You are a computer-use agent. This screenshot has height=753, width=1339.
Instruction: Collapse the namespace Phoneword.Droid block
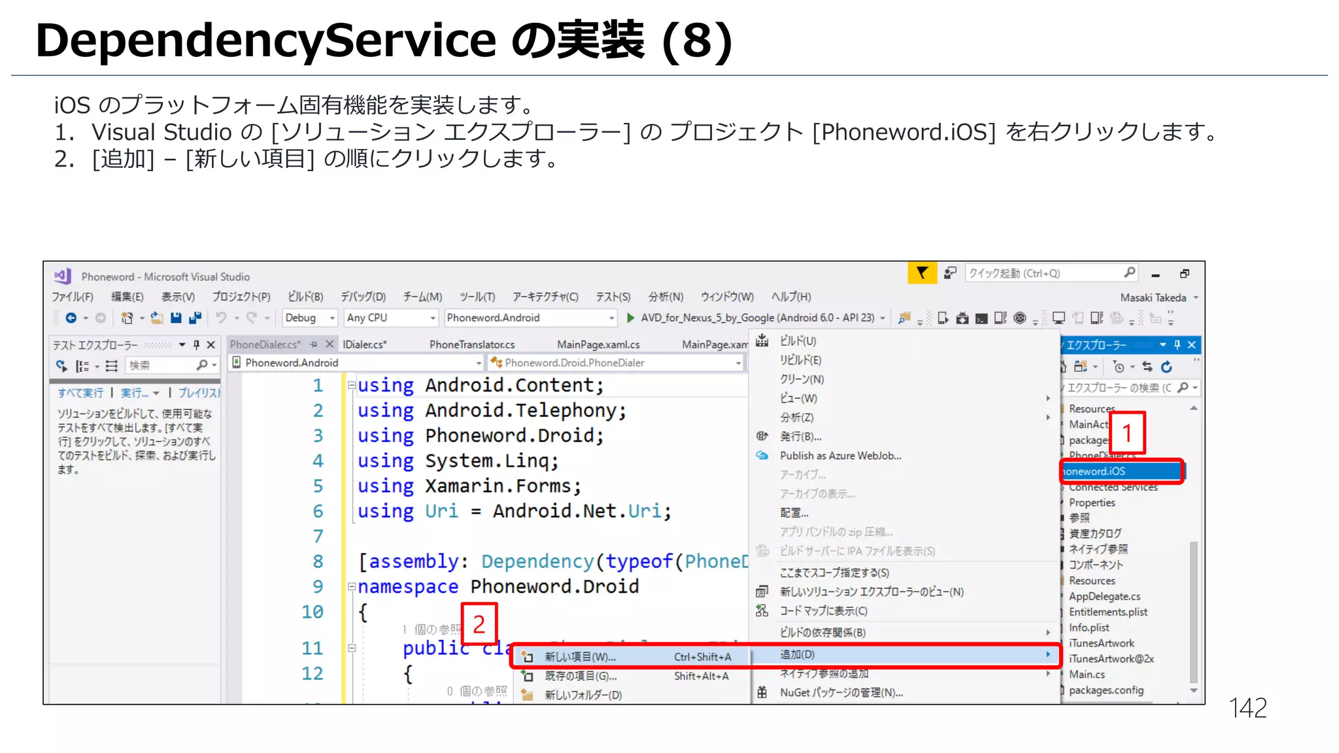point(351,586)
